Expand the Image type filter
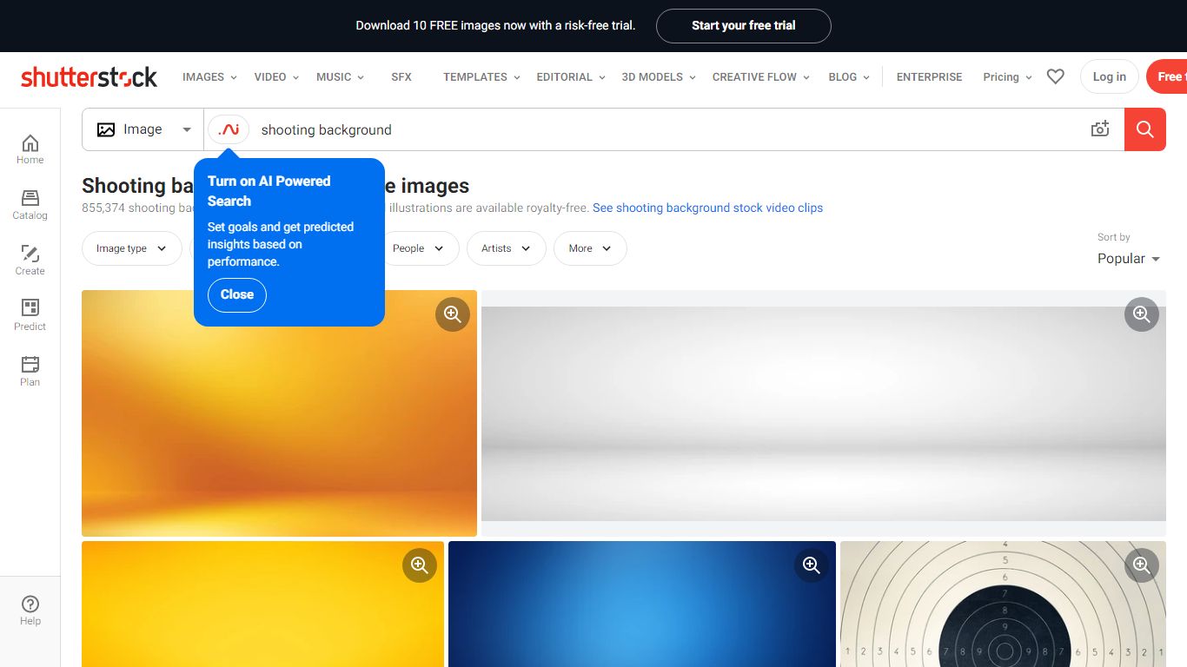 click(132, 248)
